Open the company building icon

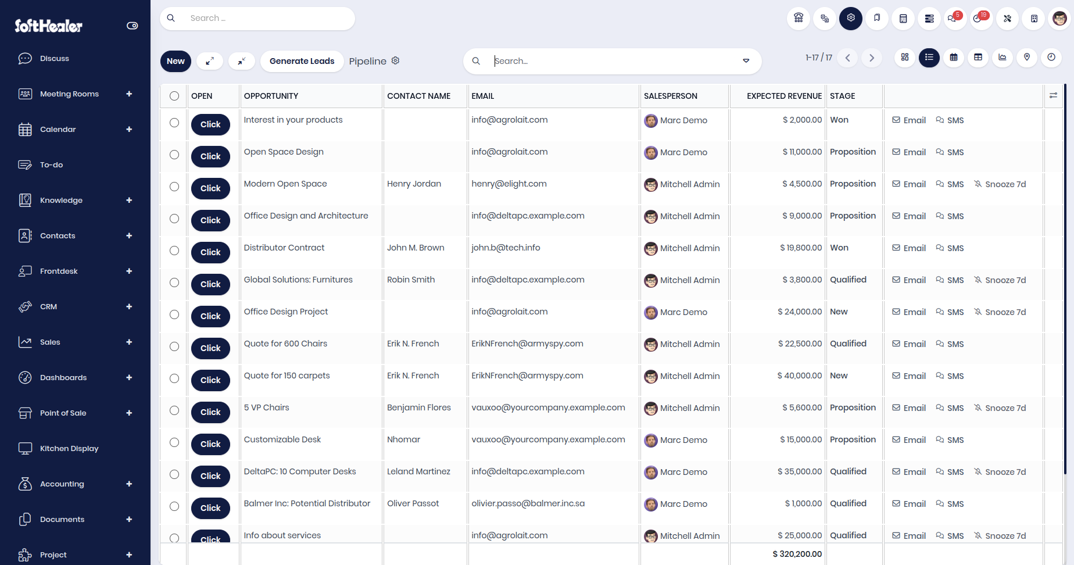[x=1034, y=18]
